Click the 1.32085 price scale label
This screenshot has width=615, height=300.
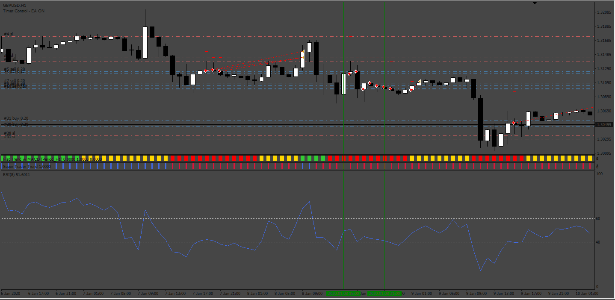click(x=603, y=12)
